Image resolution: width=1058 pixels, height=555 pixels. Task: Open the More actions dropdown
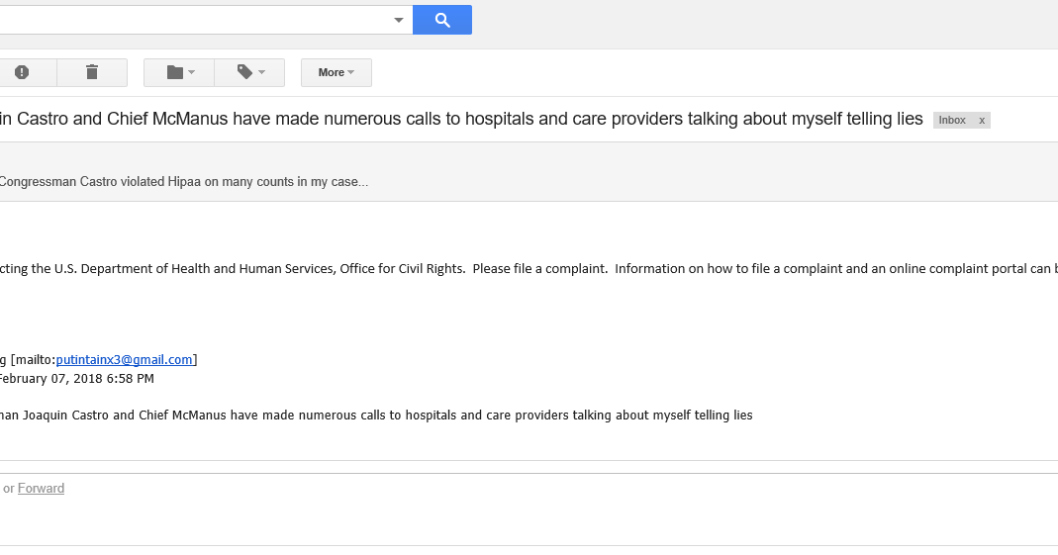pyautogui.click(x=336, y=72)
